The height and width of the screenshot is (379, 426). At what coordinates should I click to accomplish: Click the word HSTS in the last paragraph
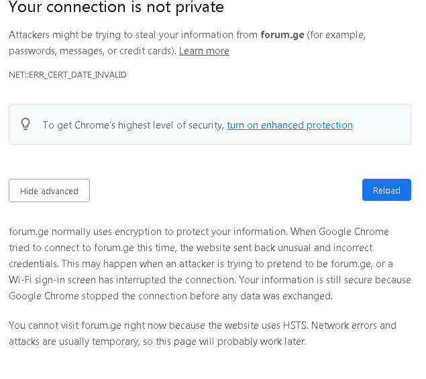[295, 325]
